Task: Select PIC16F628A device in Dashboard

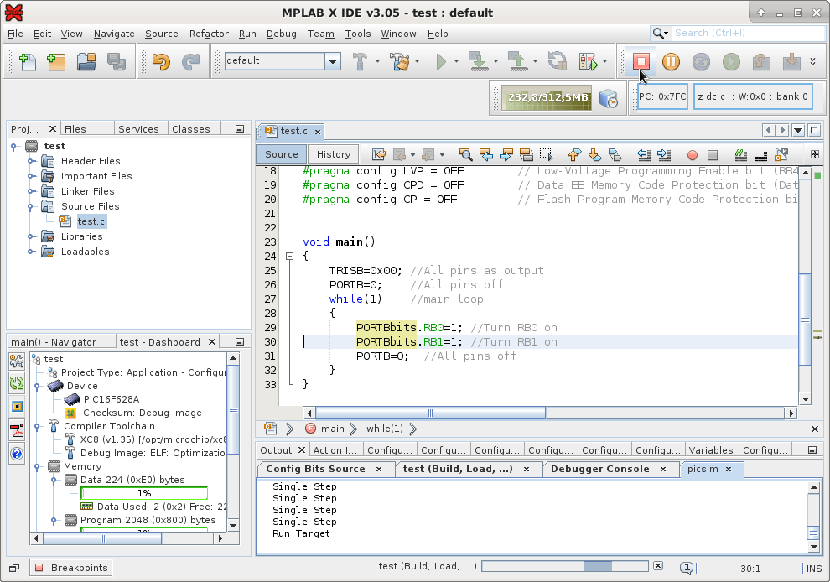Action: [x=112, y=399]
